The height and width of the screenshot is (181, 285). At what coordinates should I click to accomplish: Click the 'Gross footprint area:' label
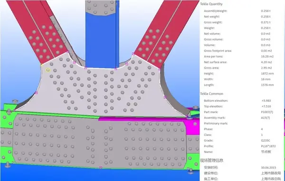(218, 51)
